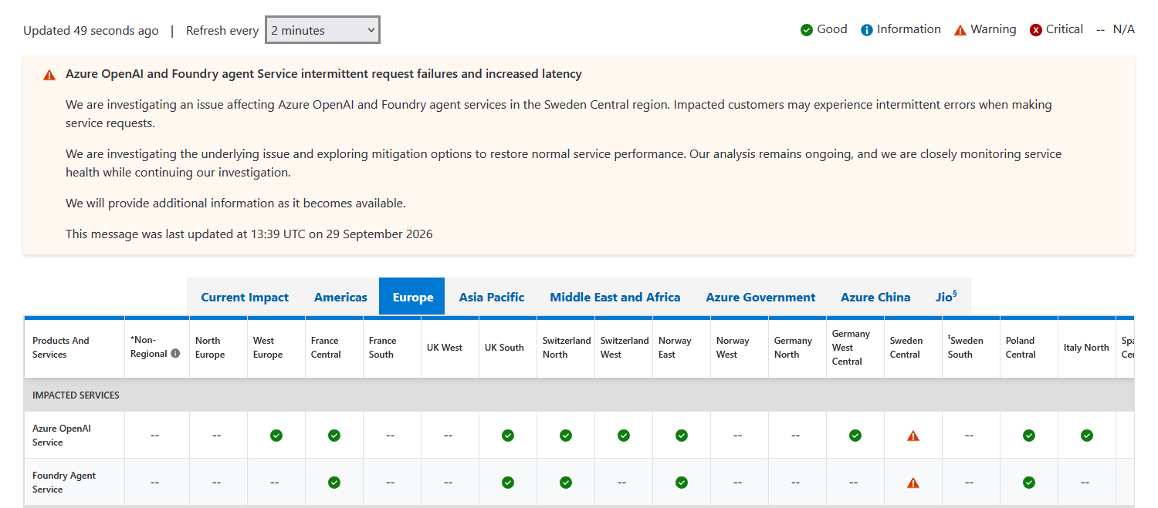Open the Middle East and Africa tab

click(x=615, y=297)
